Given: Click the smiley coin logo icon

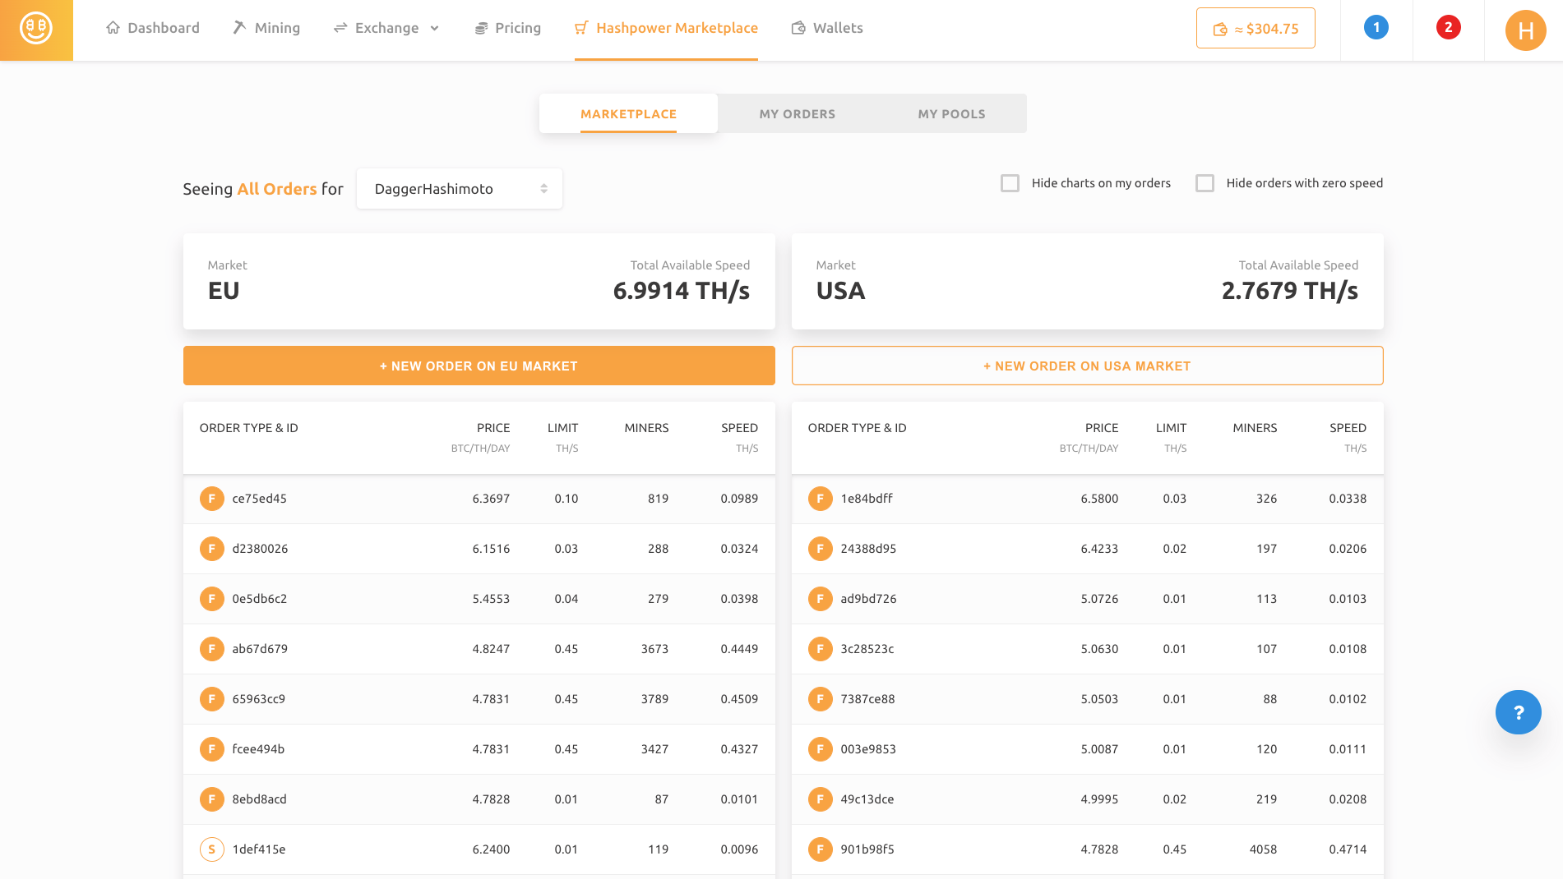Looking at the screenshot, I should 36,29.
